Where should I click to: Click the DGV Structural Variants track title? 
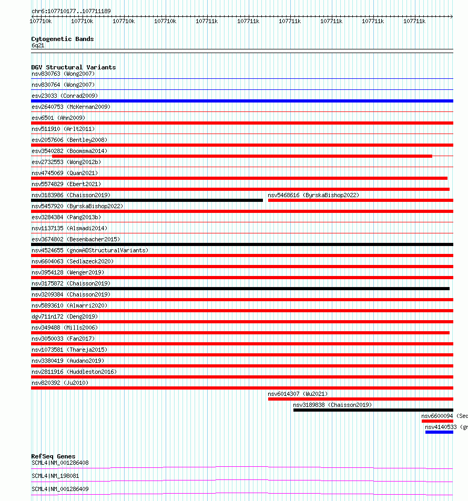[74, 67]
